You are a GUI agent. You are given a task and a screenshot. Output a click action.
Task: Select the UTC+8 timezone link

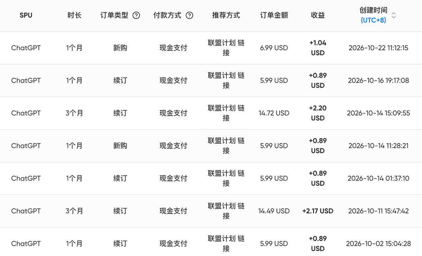click(x=373, y=20)
